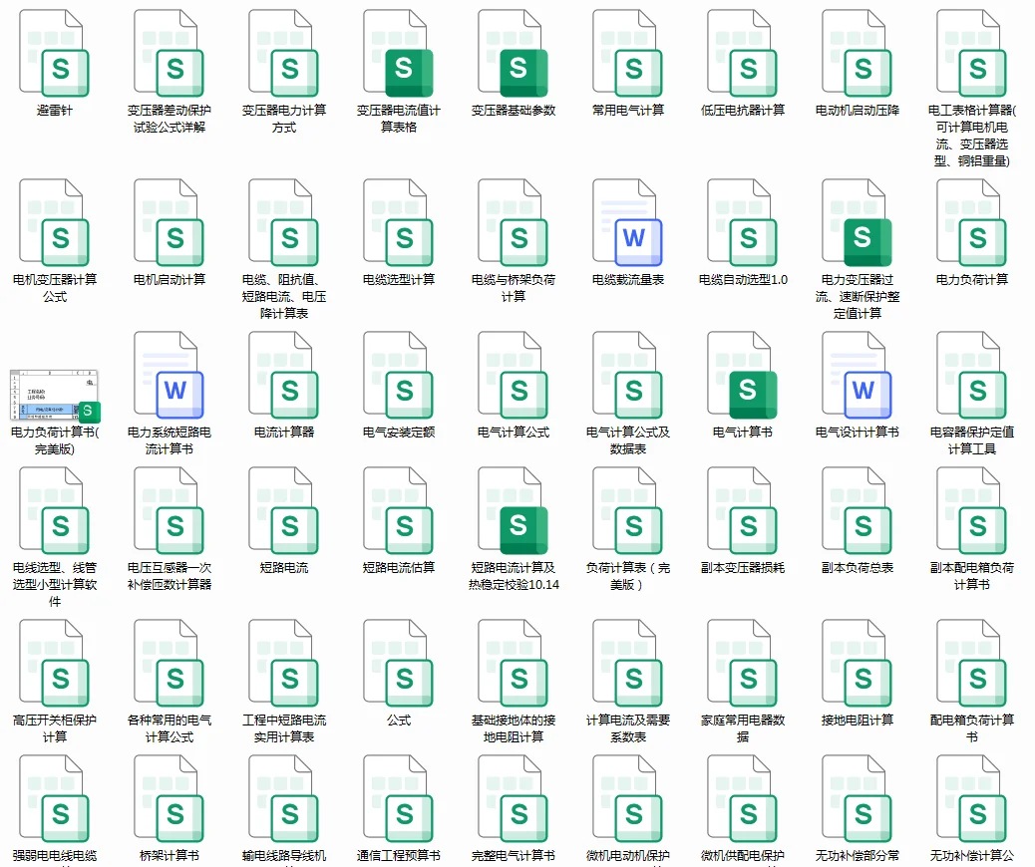This screenshot has width=1035, height=867.
Task: Click the 通信工程预算书 spreadsheet icon
Action: coord(399,799)
